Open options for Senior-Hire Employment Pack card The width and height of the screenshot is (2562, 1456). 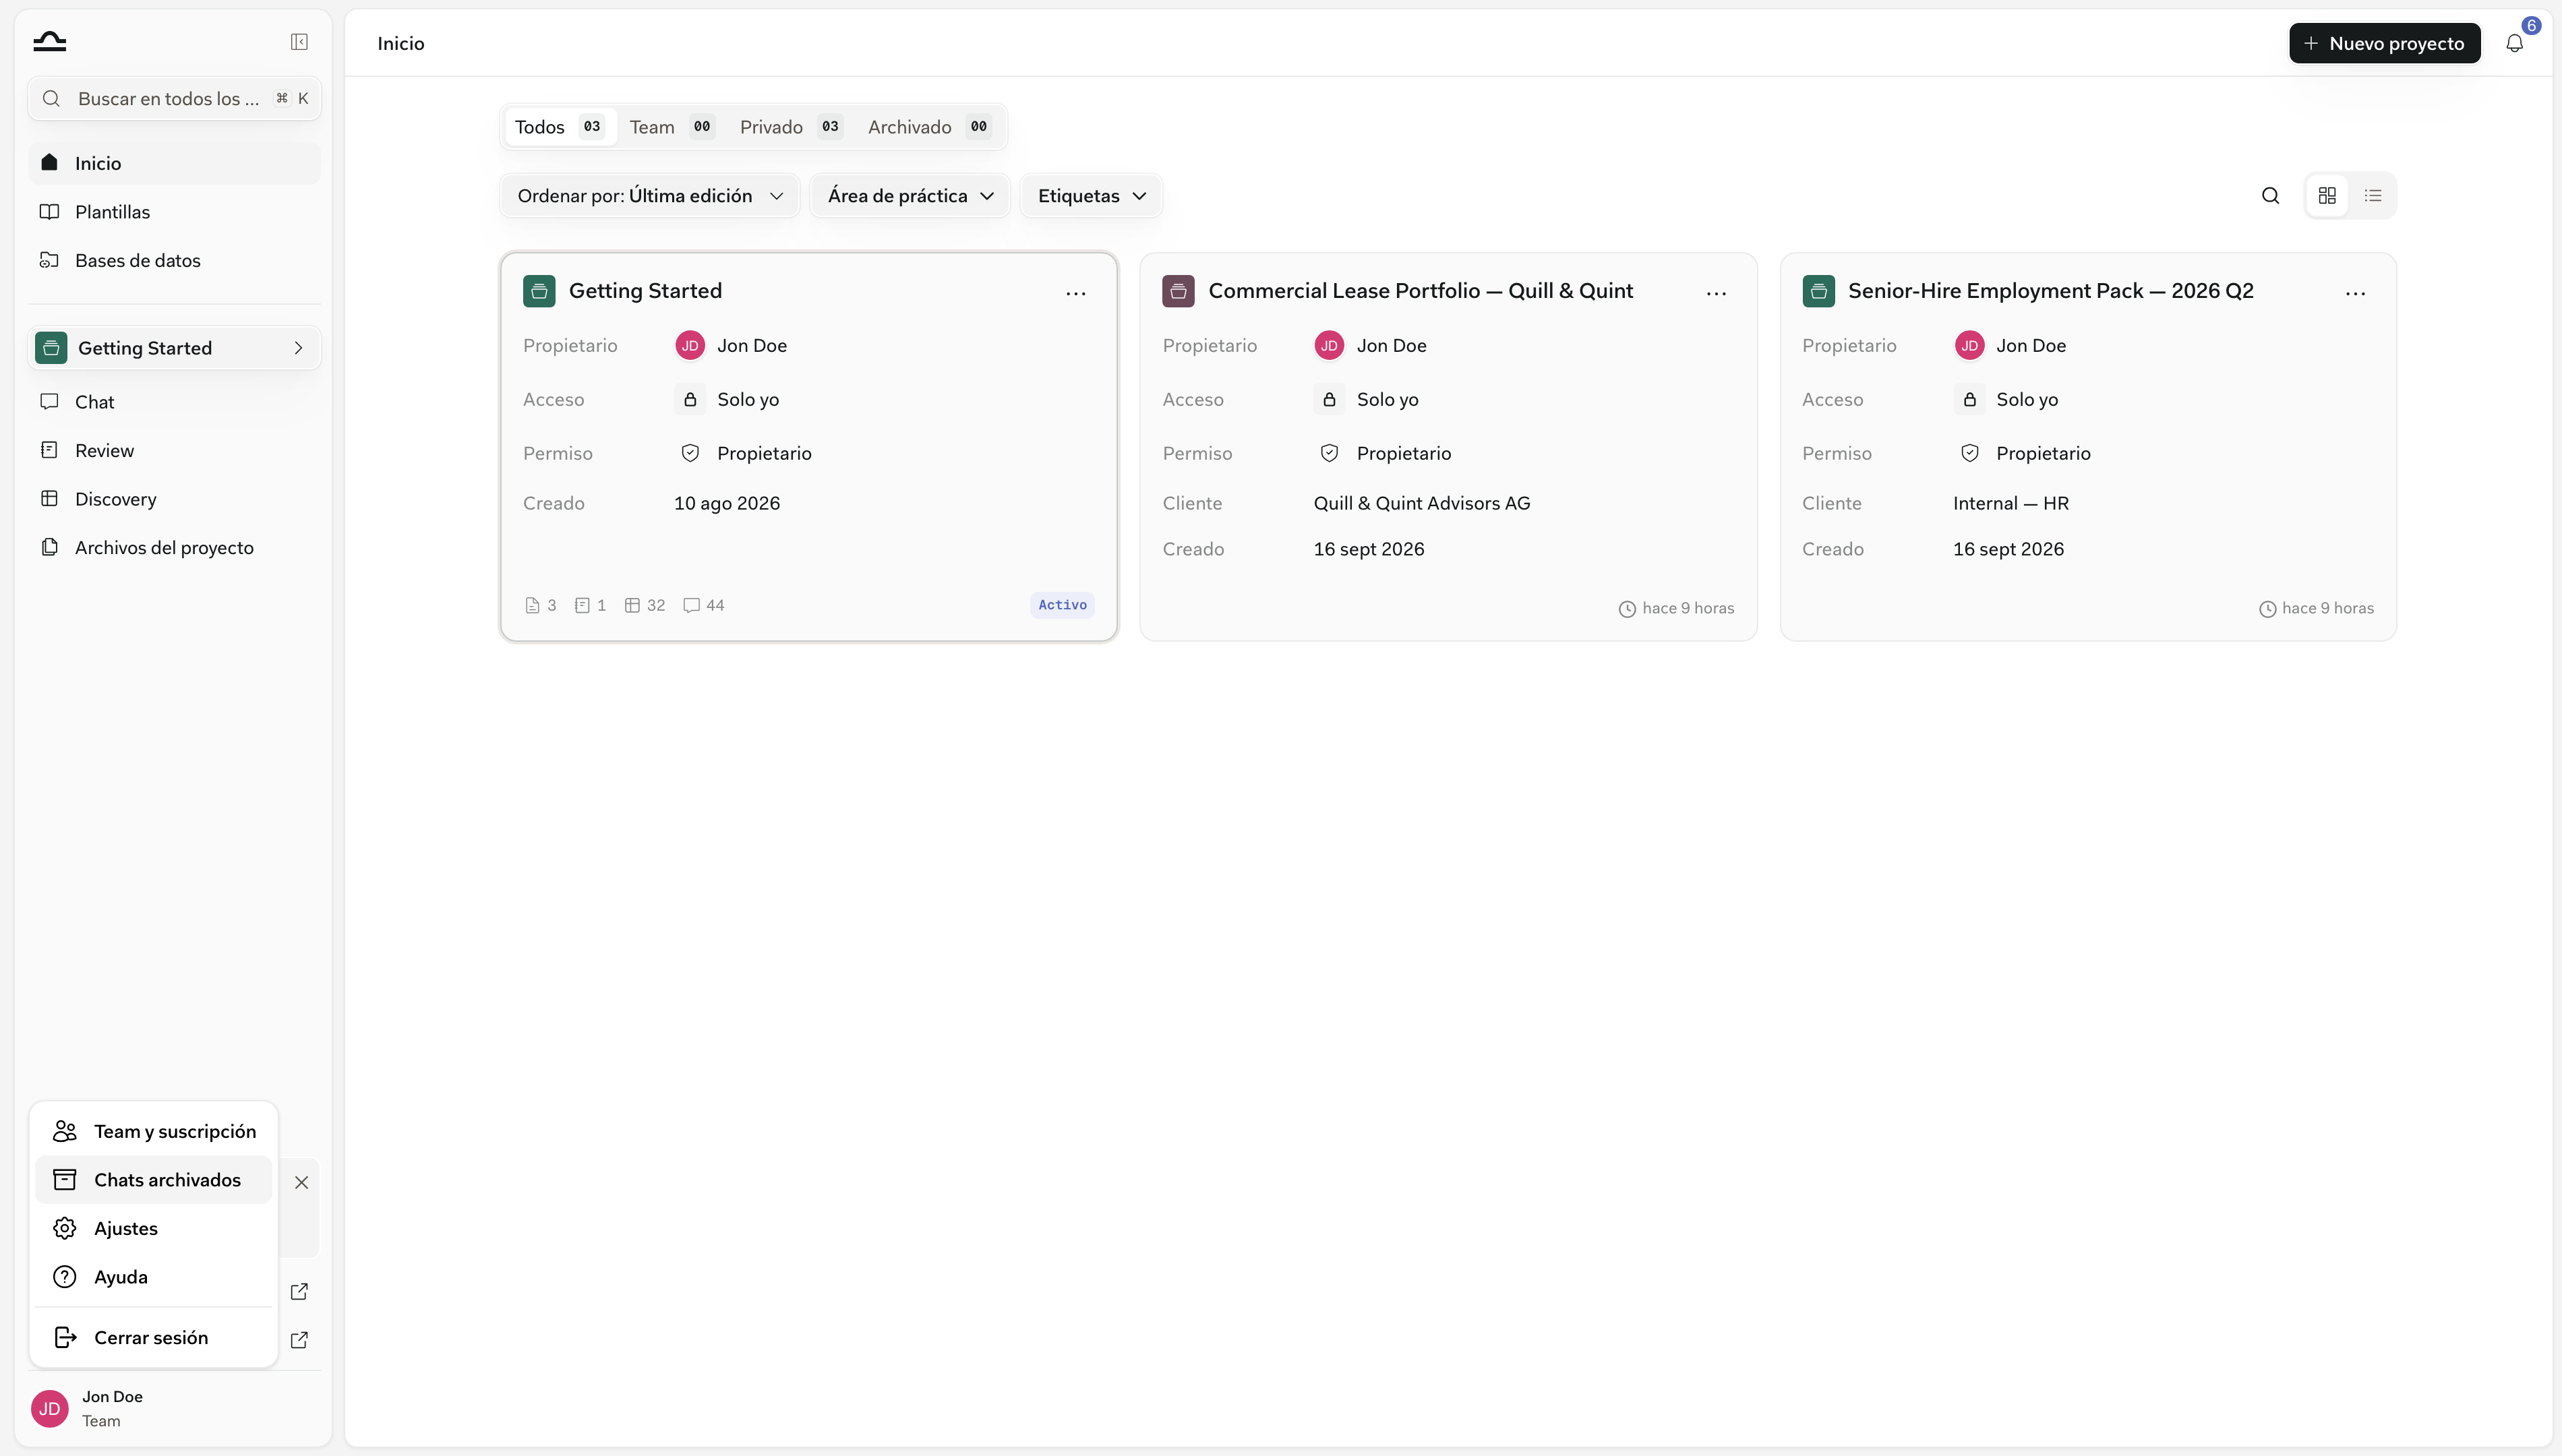pyautogui.click(x=2355, y=293)
